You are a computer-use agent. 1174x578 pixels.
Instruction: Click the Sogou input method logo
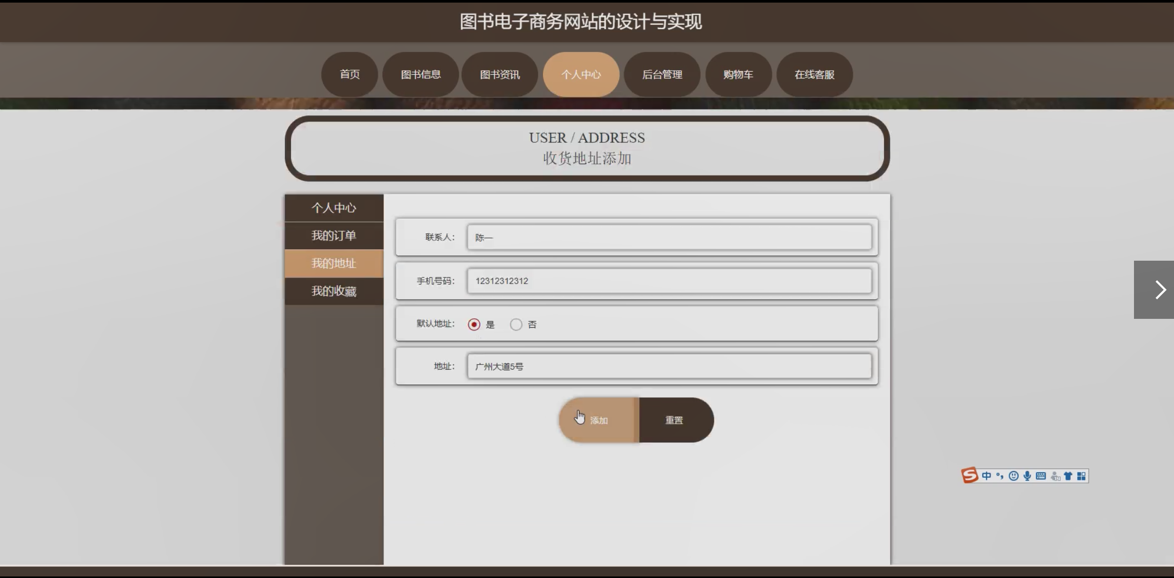pos(970,475)
